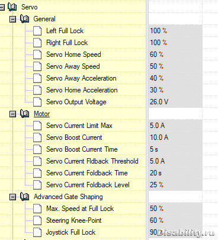Click the Steering Knee-Point page icon

[37, 220]
